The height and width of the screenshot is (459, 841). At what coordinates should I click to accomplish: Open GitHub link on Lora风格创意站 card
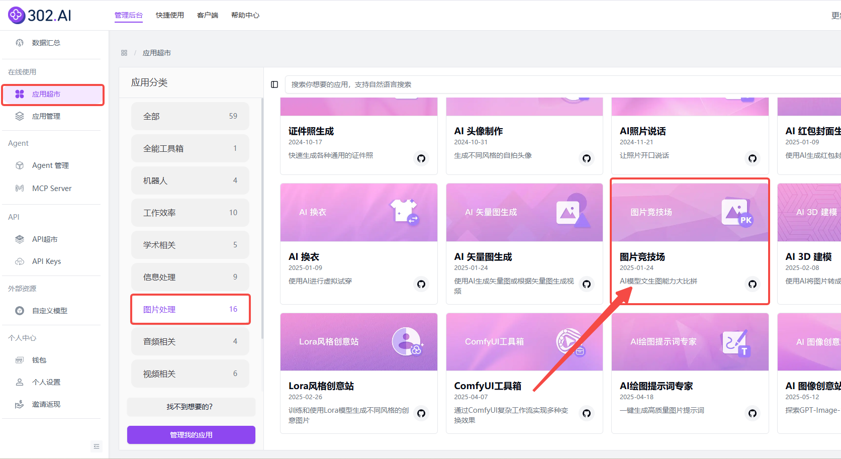coord(421,413)
